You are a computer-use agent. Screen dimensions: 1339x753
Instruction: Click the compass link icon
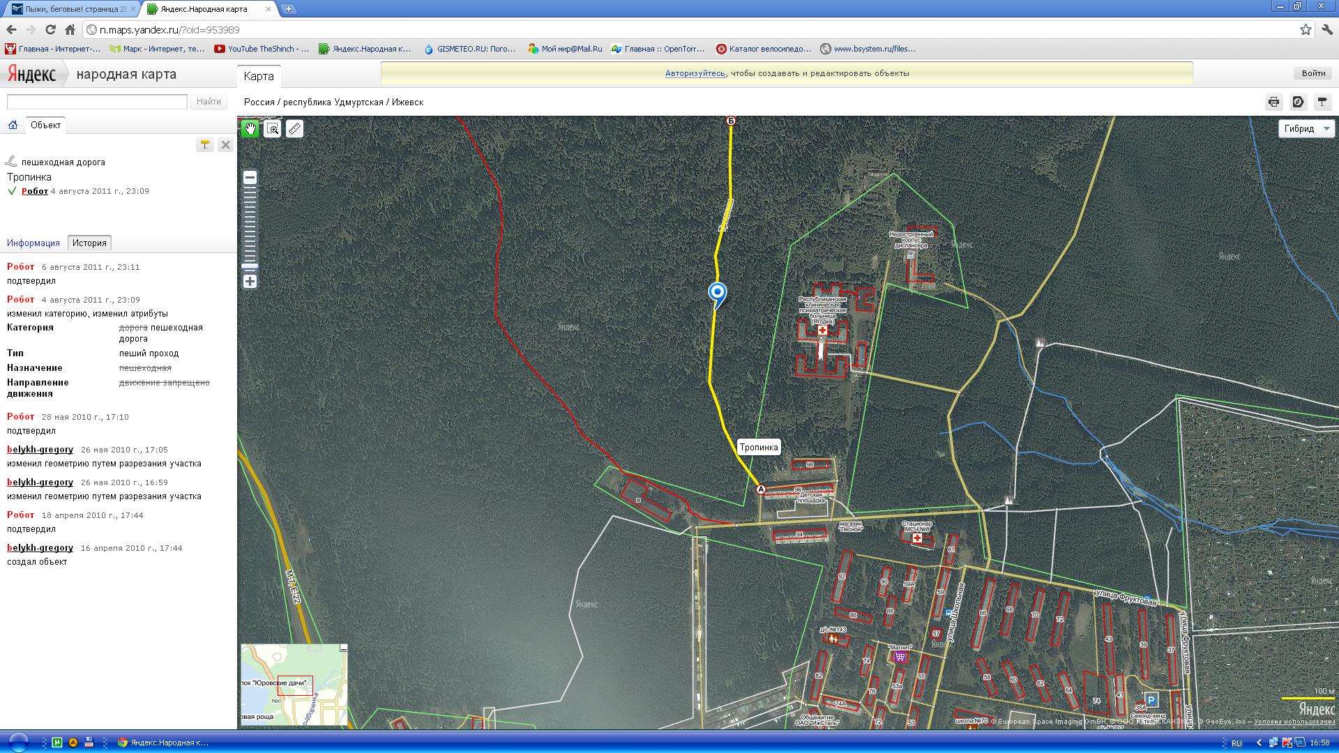[x=1298, y=102]
